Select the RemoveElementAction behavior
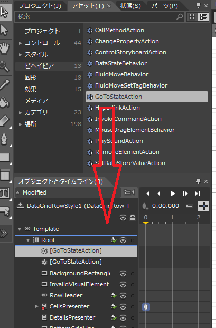216x328 pixels. click(127, 152)
